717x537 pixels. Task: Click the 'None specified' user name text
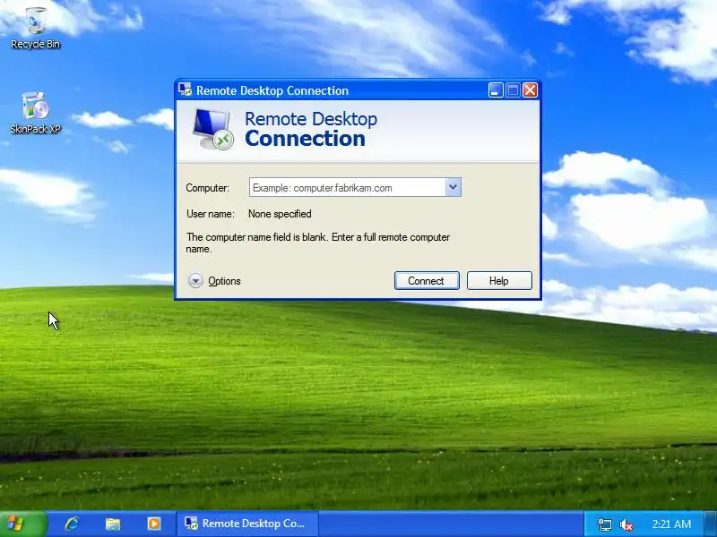click(x=280, y=214)
